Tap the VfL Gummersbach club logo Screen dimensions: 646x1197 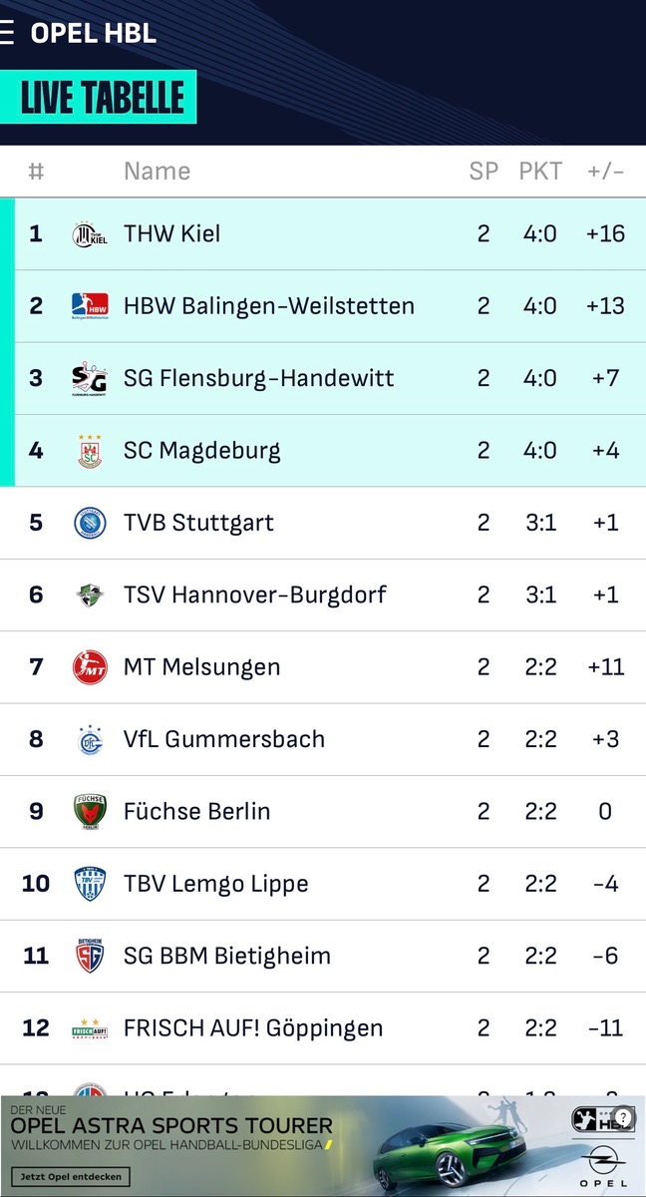(x=90, y=739)
